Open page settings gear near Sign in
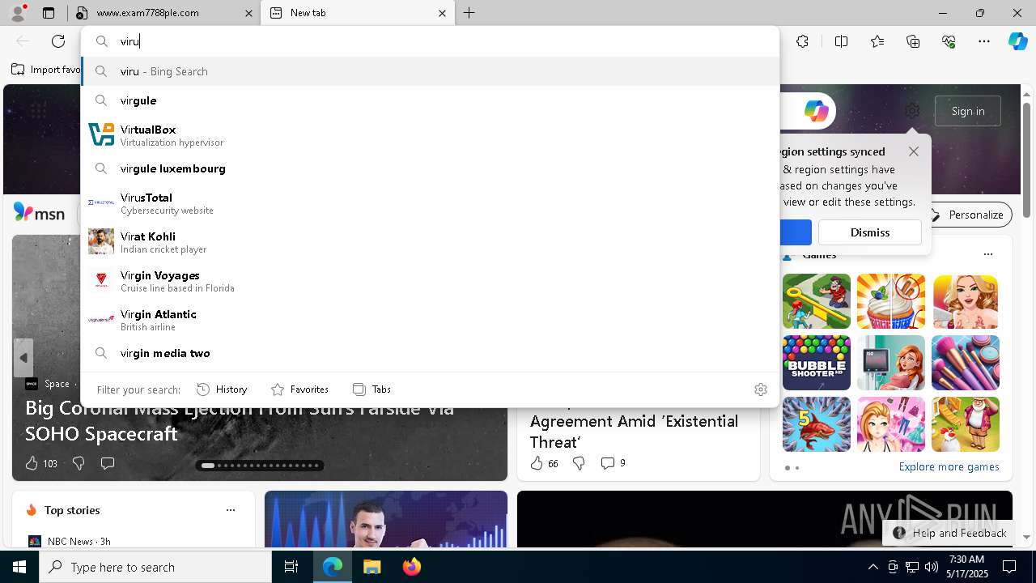Screen dimensions: 1036x583 click(912, 111)
